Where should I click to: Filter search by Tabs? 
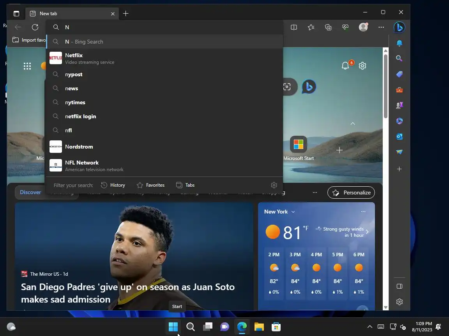coord(185,185)
